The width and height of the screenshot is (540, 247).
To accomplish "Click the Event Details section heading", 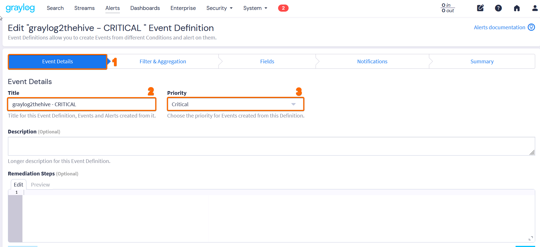I will tap(30, 81).
